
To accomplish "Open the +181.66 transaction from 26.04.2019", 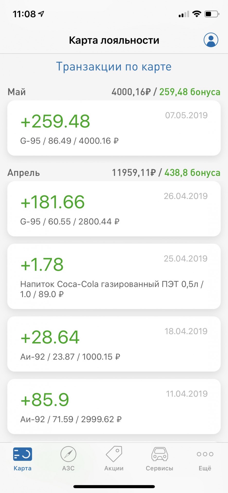I will [x=114, y=209].
